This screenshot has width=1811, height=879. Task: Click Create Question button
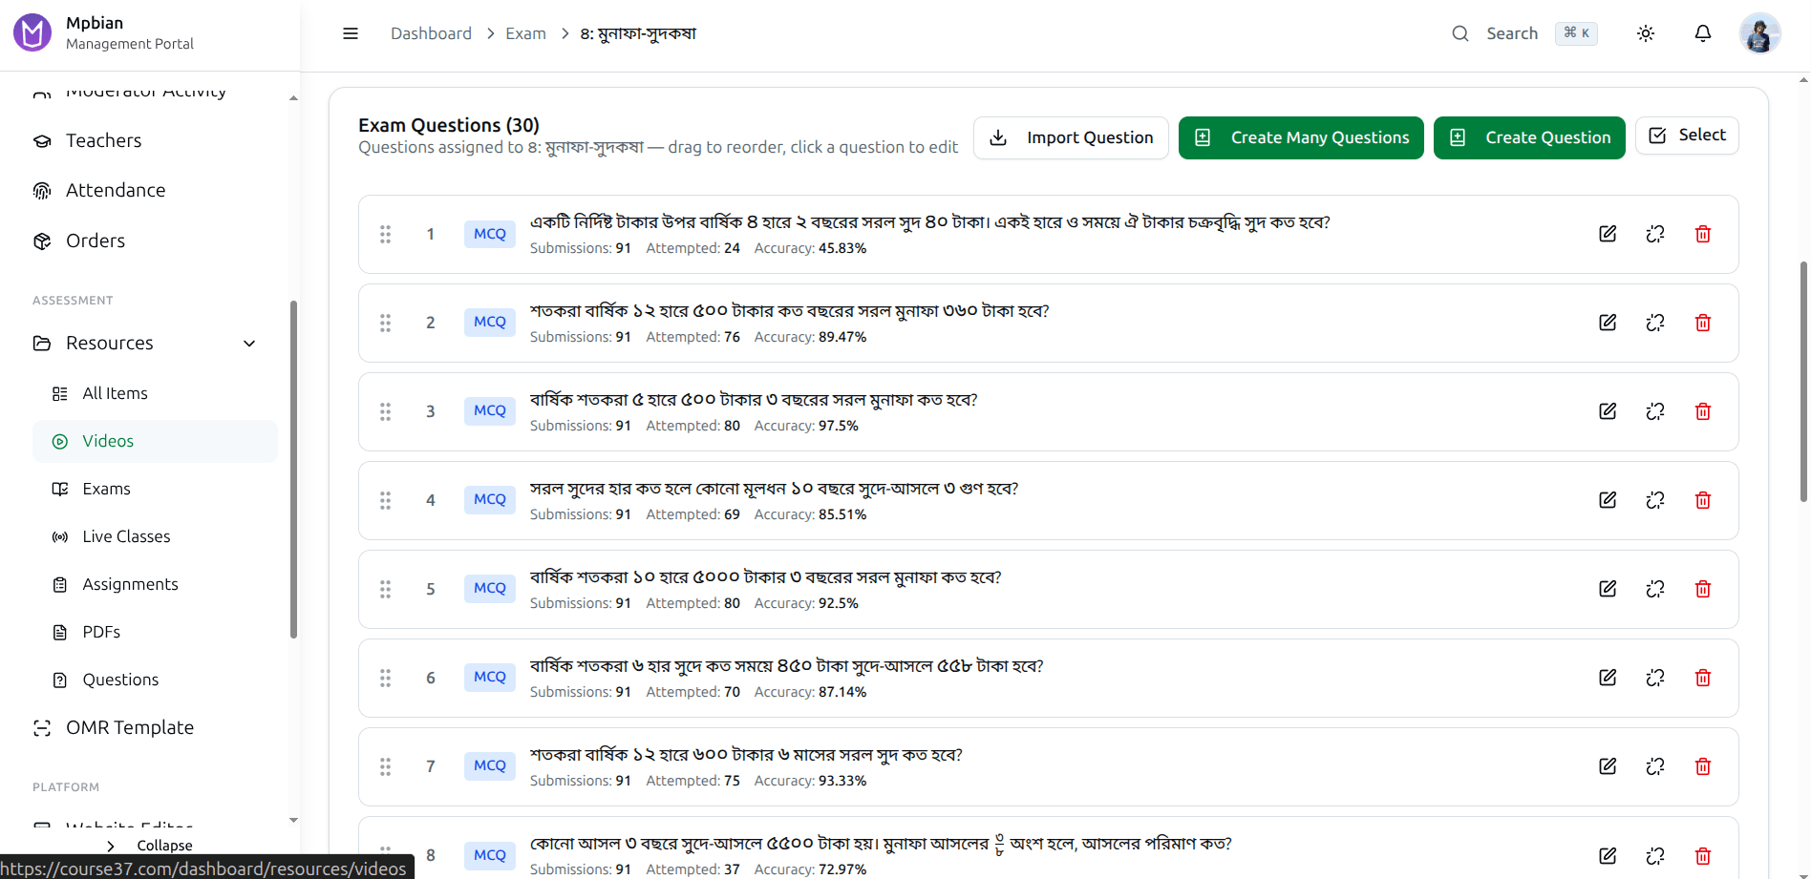[1529, 137]
